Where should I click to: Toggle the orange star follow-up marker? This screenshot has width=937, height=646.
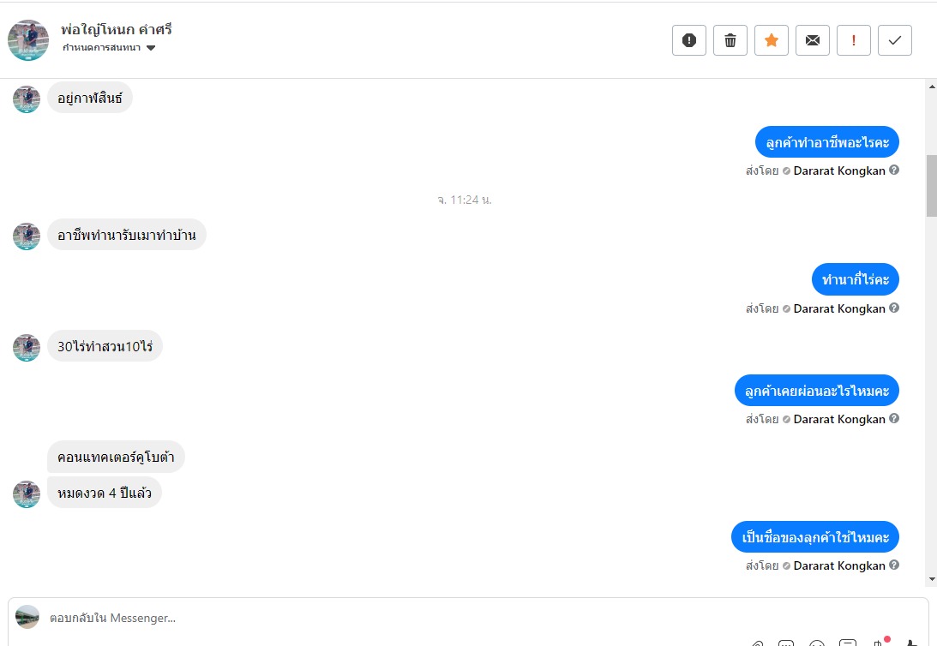772,40
